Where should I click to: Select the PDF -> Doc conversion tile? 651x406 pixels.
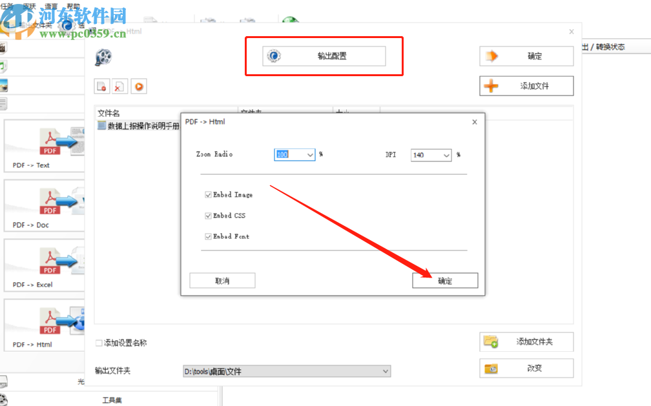44,206
